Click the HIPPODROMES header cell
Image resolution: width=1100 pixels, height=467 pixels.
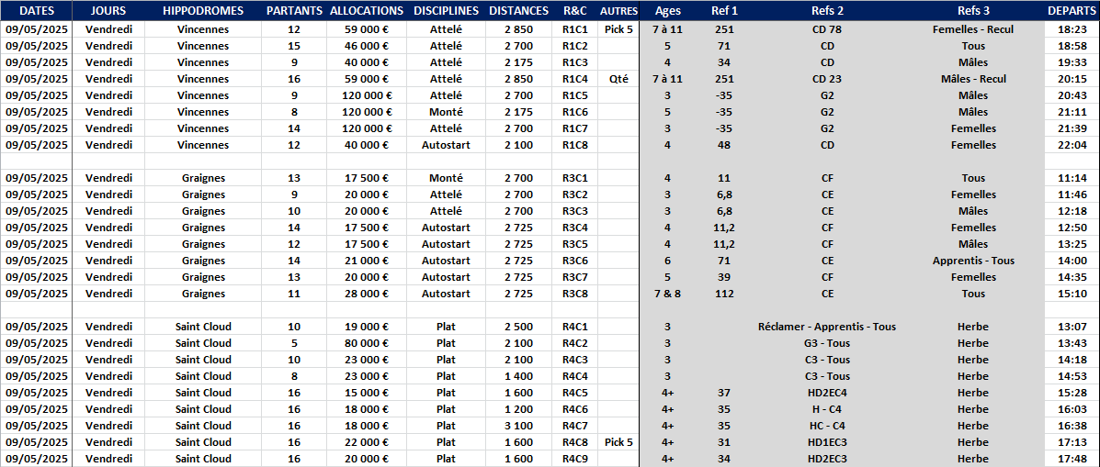click(203, 10)
